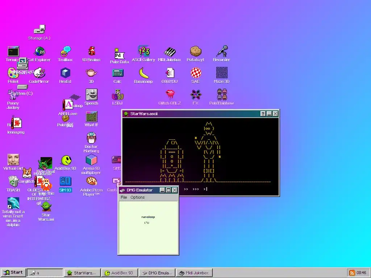Switch to the 'a' taskbar button
The width and height of the screenshot is (371, 278).
(45, 273)
